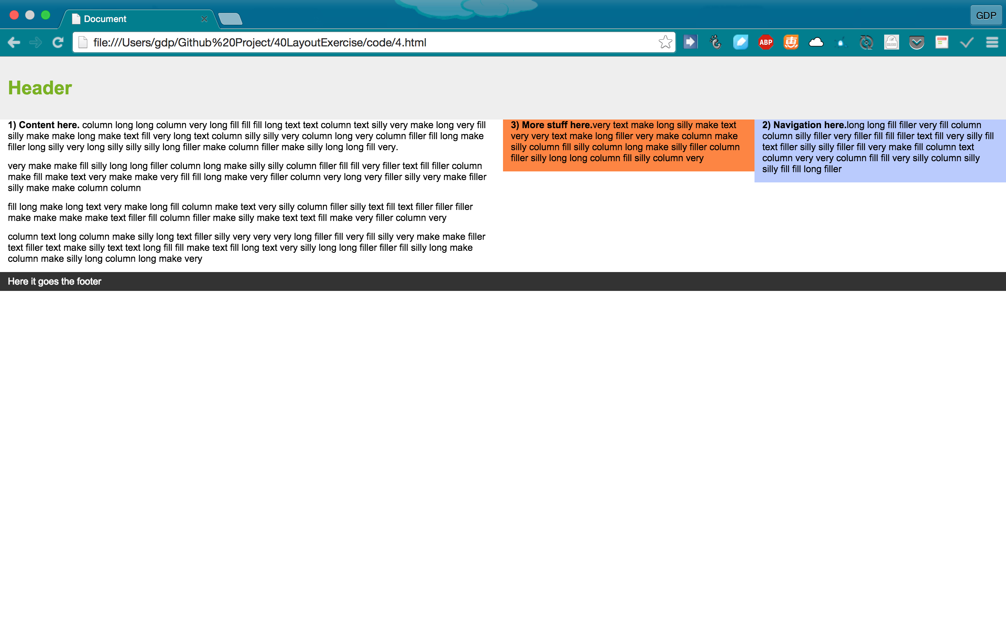
Task: Click the white cloud extension icon
Action: coord(816,42)
